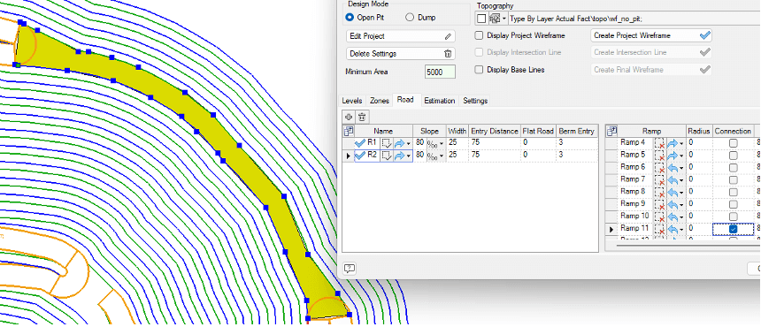
Task: Click the clear-selection icon for Ramp 7
Action: [x=659, y=179]
